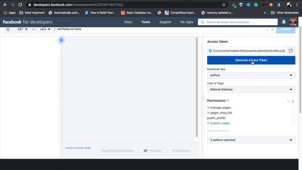This screenshot has width=302, height=170.
Task: Open the Automatically post bookmark
Action: pos(64,13)
